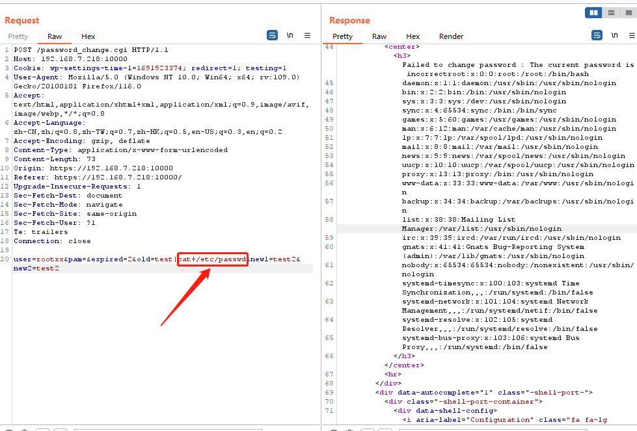Toggle the Pretty view in the Response panel
Viewport: 637px width, 431px height.
point(342,36)
